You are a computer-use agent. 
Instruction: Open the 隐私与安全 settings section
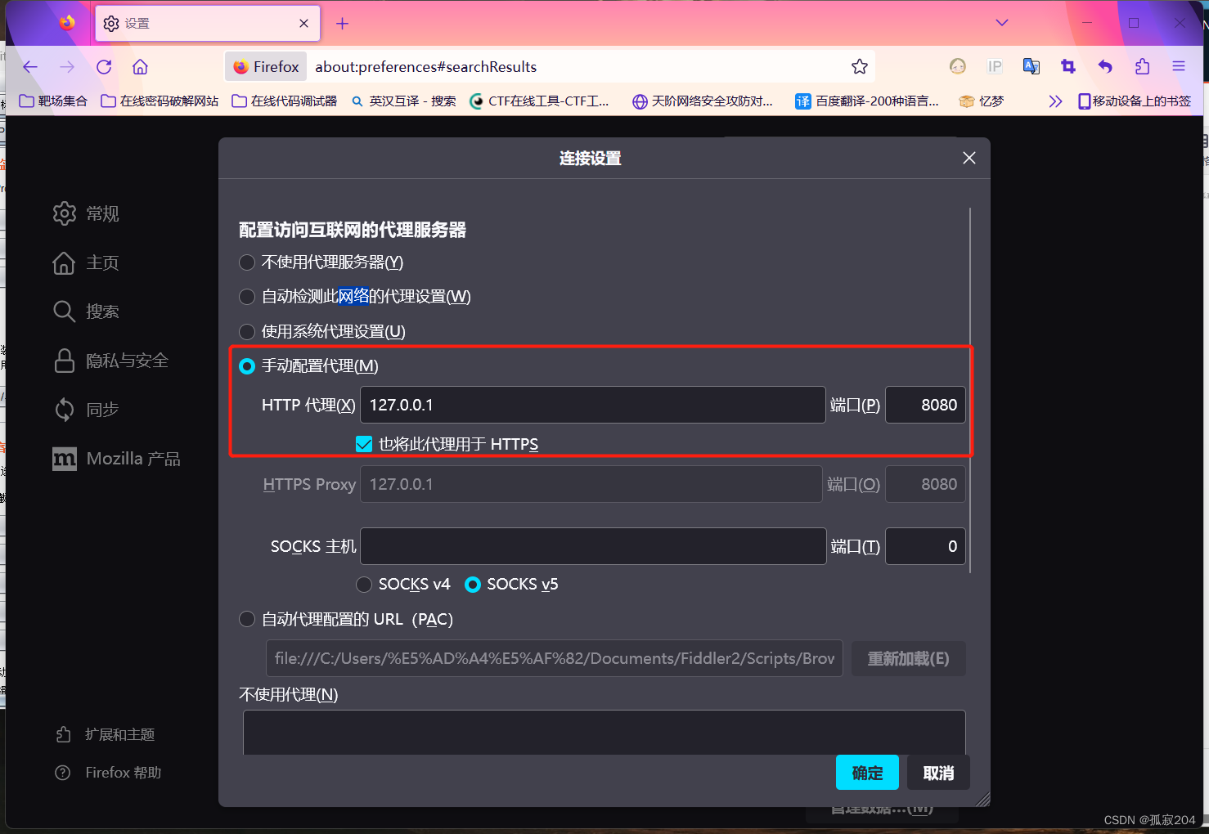pyautogui.click(x=127, y=361)
